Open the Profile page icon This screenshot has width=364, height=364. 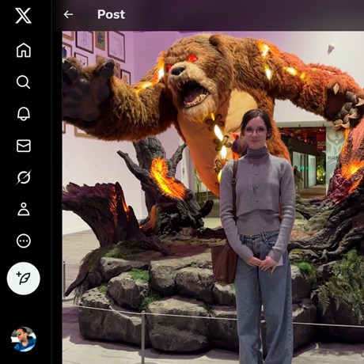coord(24,209)
